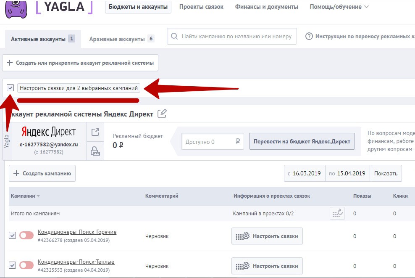Viewport: 415px width, 278px height.
Task: Open the Бюджеты и аккаунты menu
Action: click(138, 7)
